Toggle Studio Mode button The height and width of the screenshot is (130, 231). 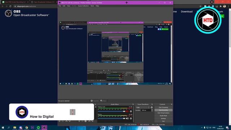click(x=164, y=116)
